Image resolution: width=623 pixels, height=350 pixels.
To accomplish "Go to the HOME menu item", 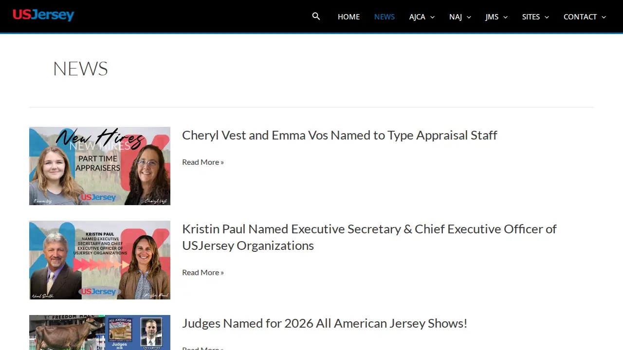I will point(348,17).
